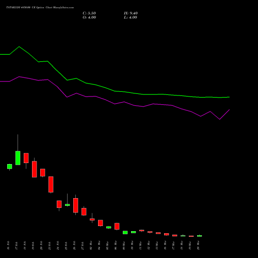This screenshot has height=258, width=258.
Task: Click the open value O: 4.00
Action: click(89, 18)
